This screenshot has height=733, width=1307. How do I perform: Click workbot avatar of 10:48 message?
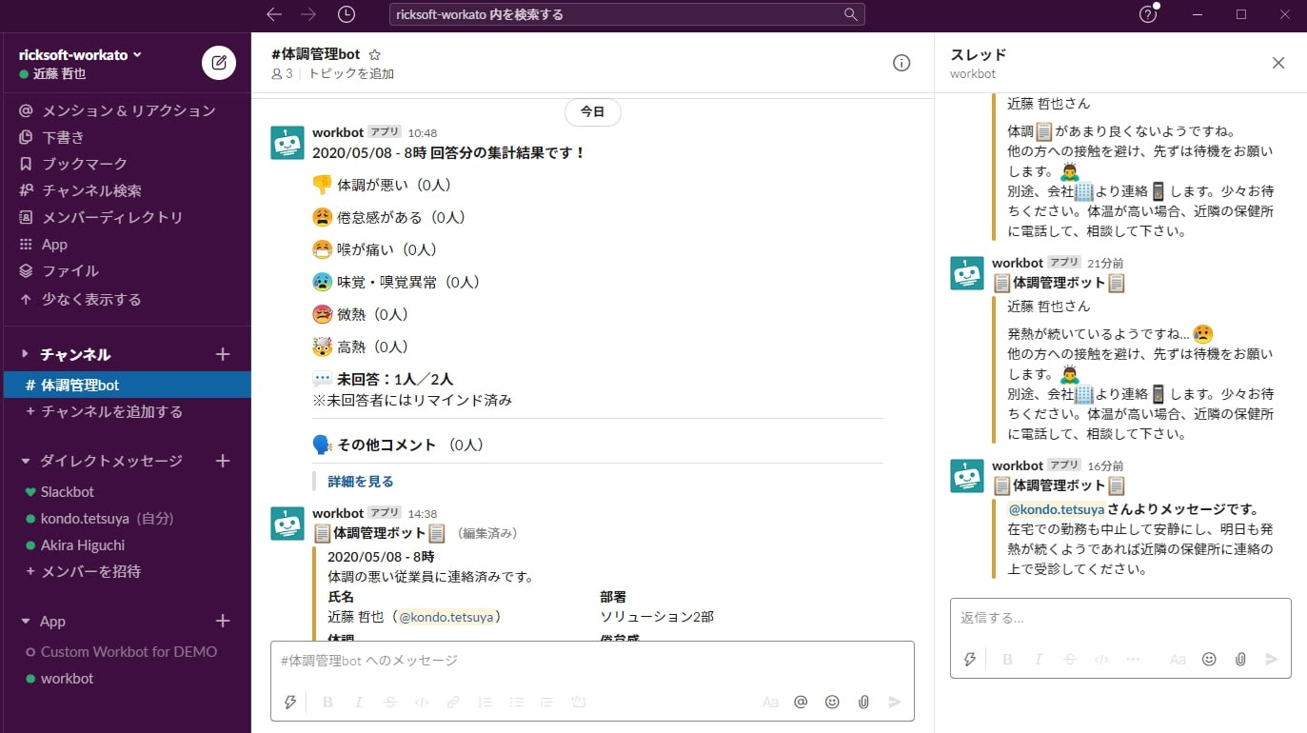[287, 142]
